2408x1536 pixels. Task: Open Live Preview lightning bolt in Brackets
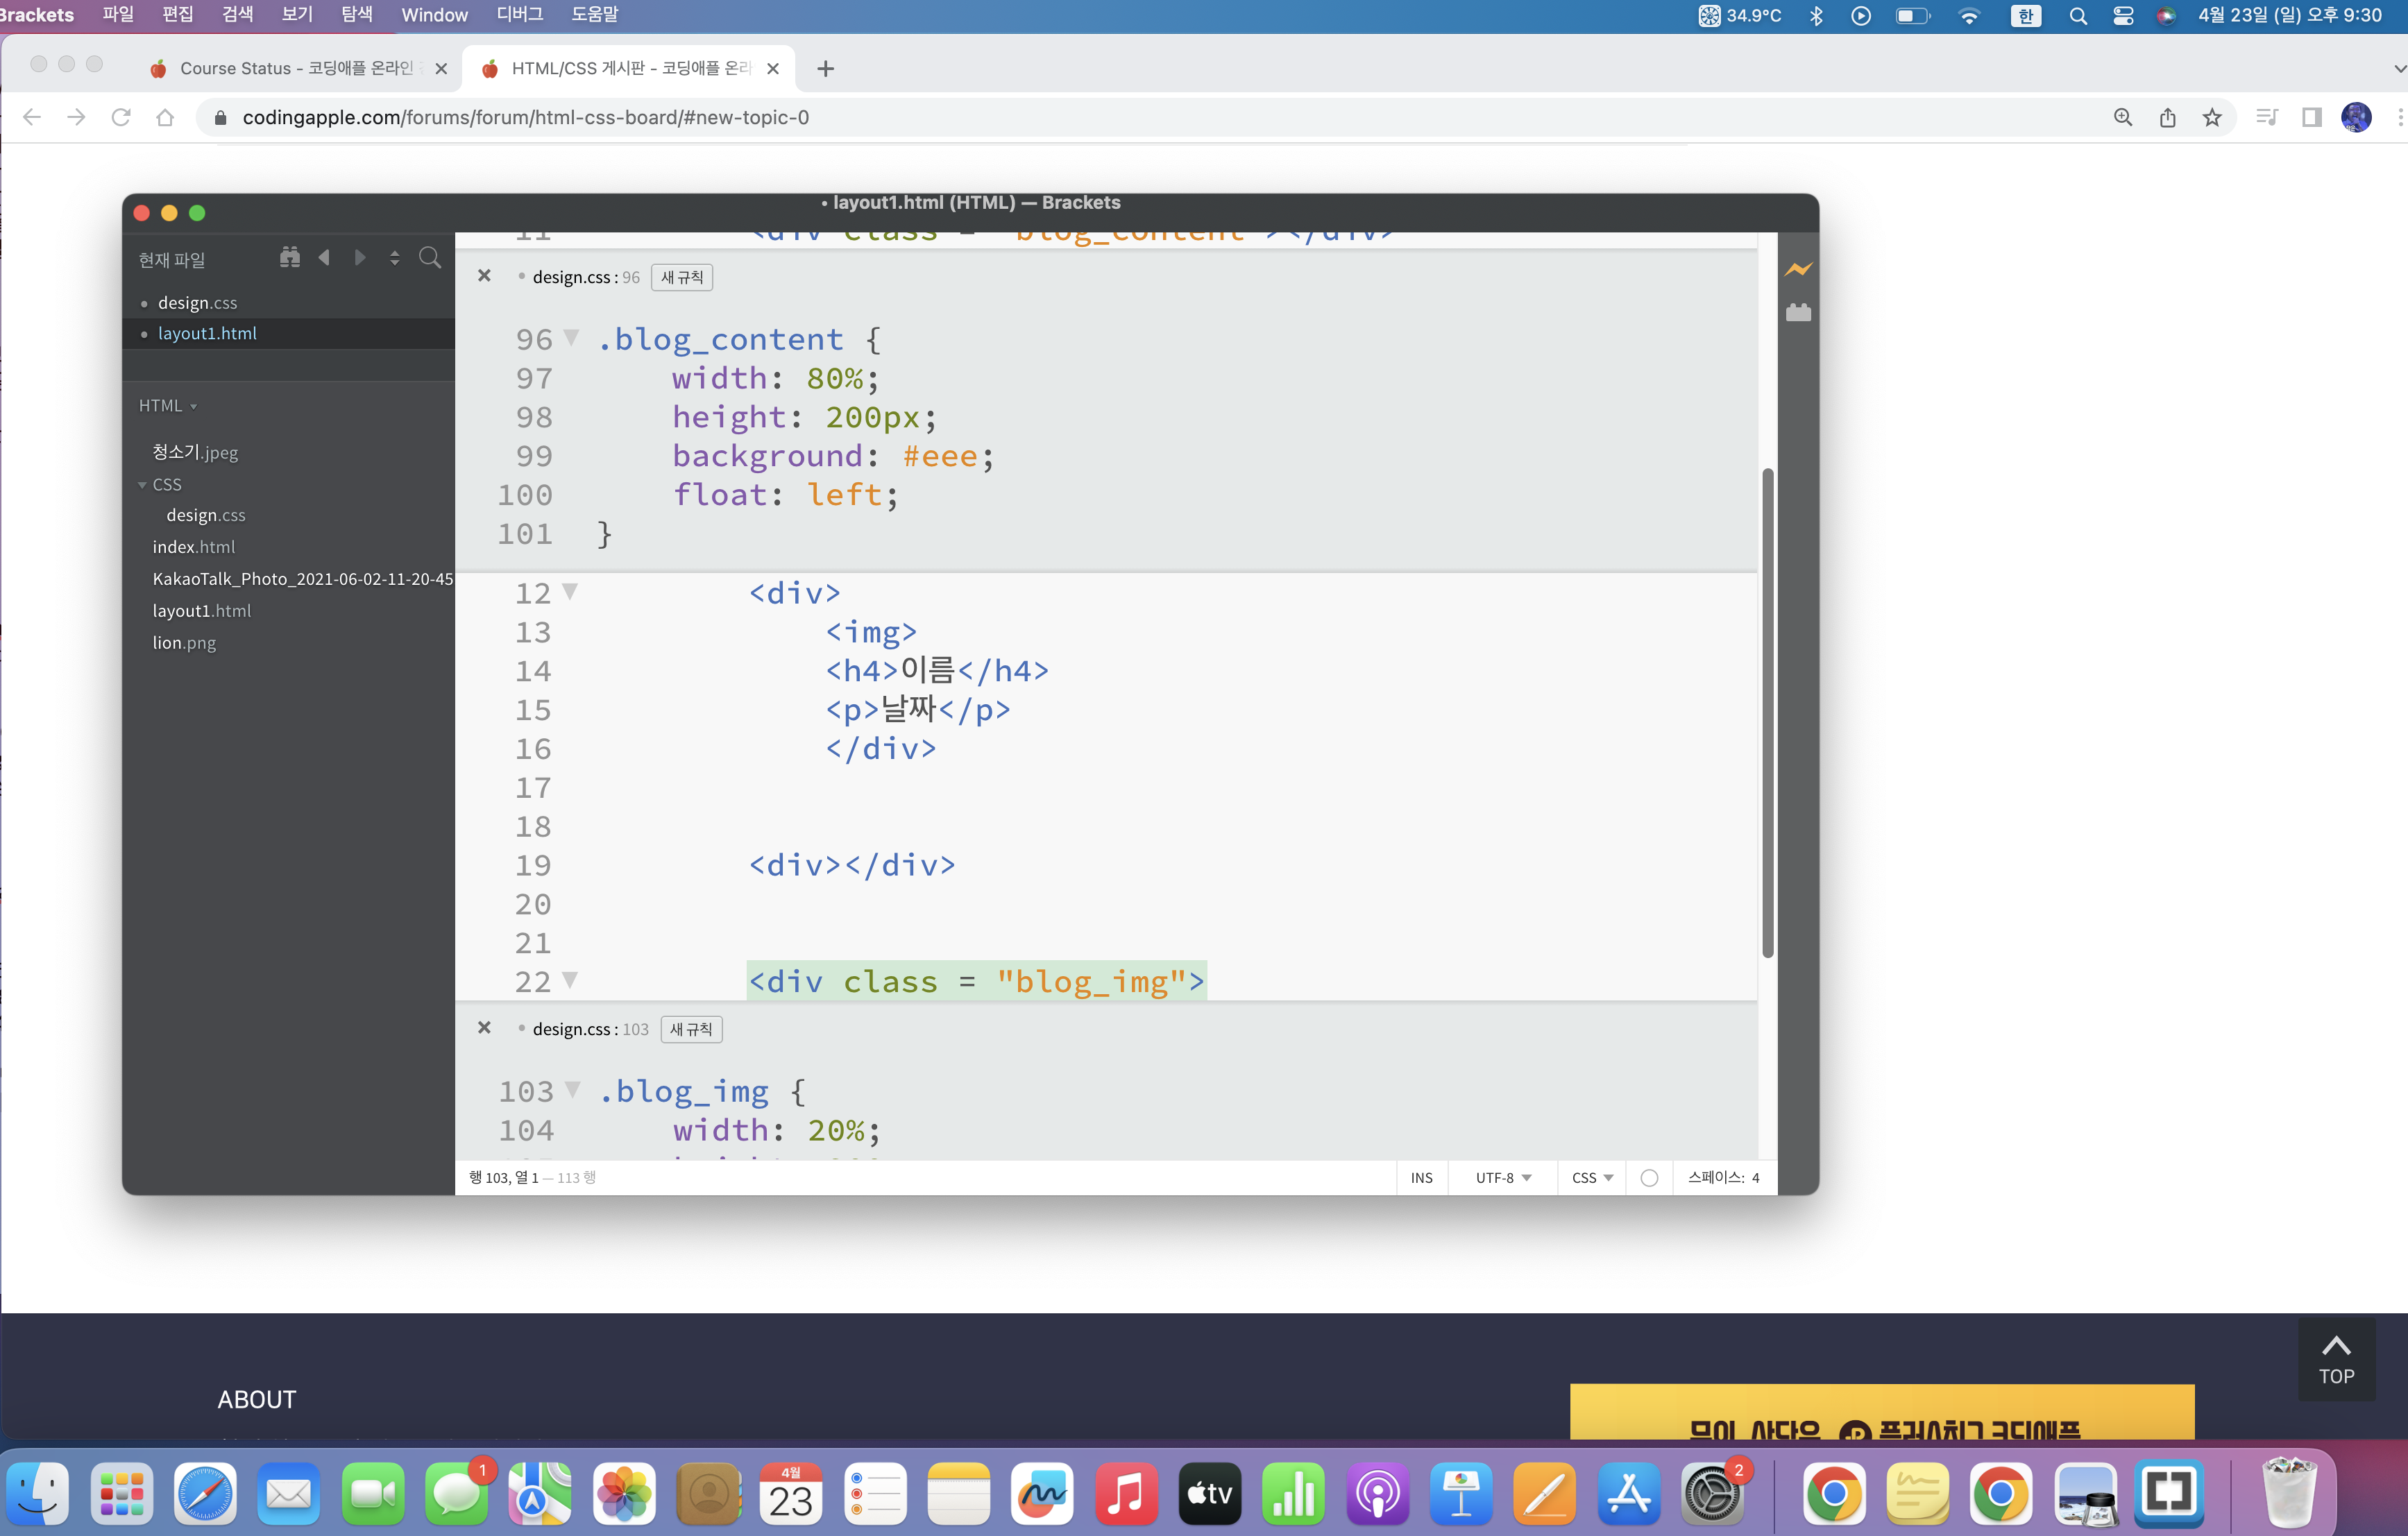pos(1798,269)
